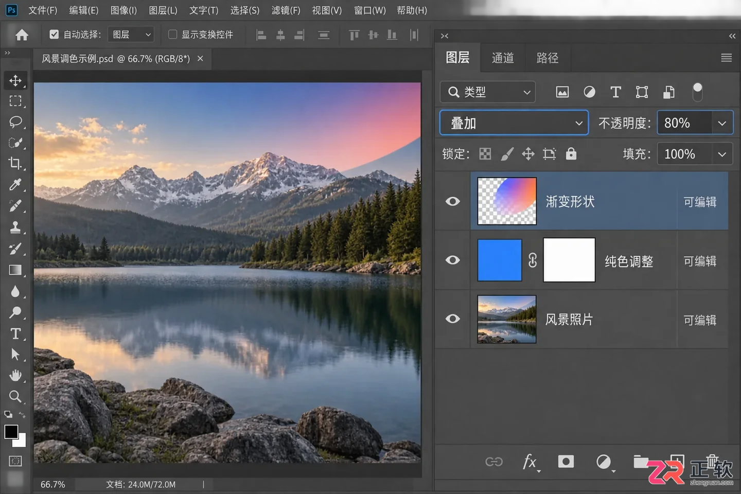Switch to the 通道 tab

tap(503, 58)
